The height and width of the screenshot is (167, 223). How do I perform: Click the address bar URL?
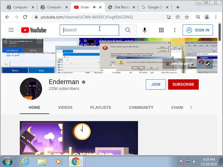[x=87, y=17]
